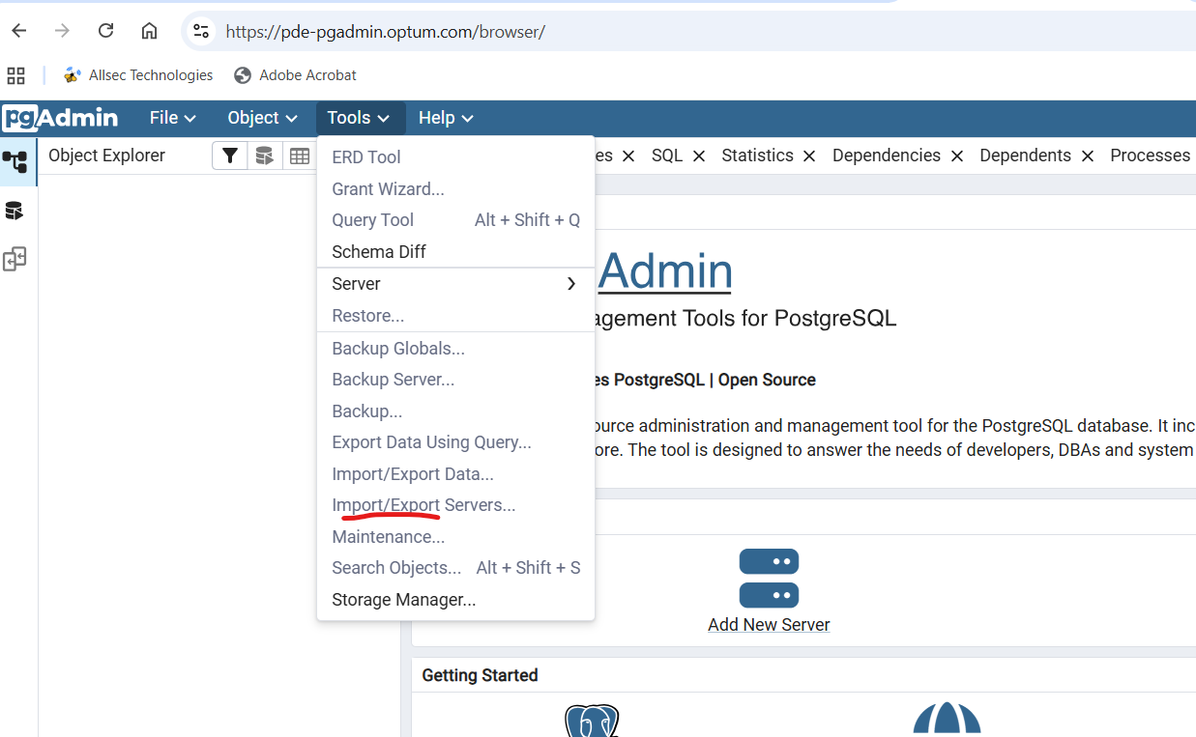The image size is (1196, 737).
Task: Open the Object Explorer sidebar icon
Action: (15, 161)
